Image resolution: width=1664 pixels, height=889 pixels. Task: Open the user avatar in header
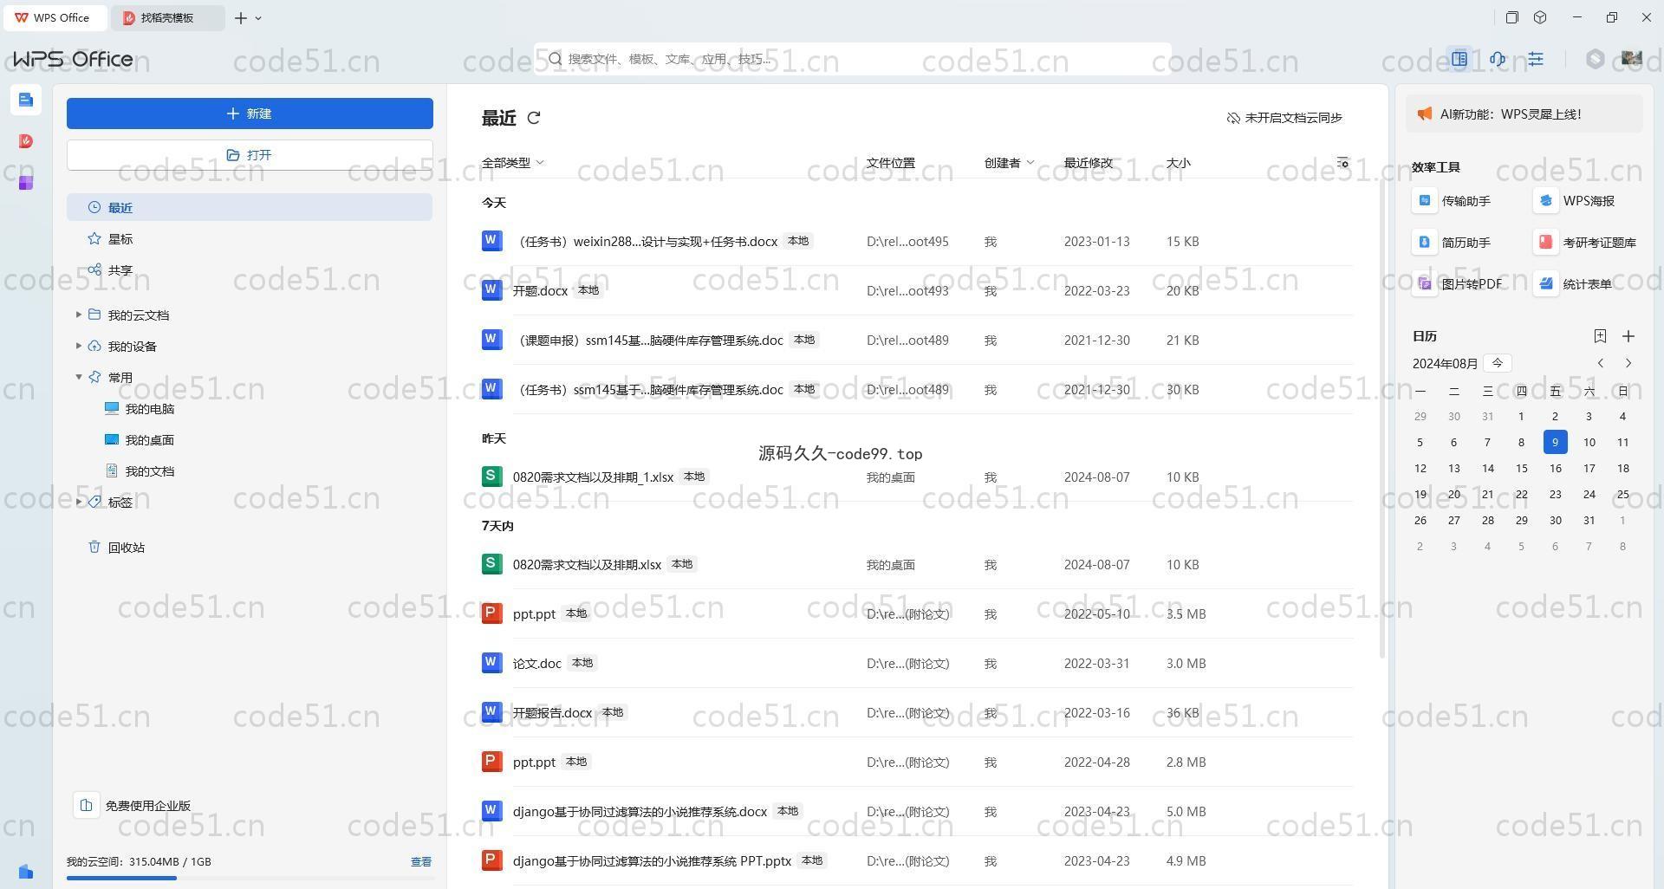coord(1631,59)
